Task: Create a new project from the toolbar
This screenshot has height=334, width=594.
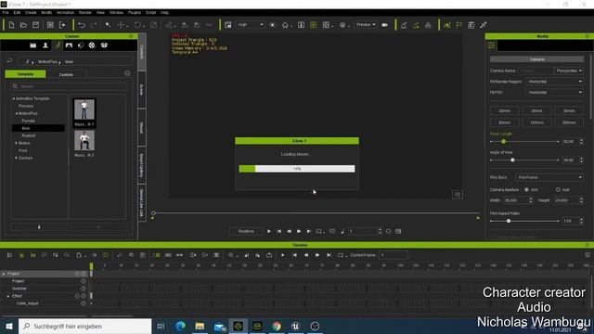Action: click(x=11, y=25)
